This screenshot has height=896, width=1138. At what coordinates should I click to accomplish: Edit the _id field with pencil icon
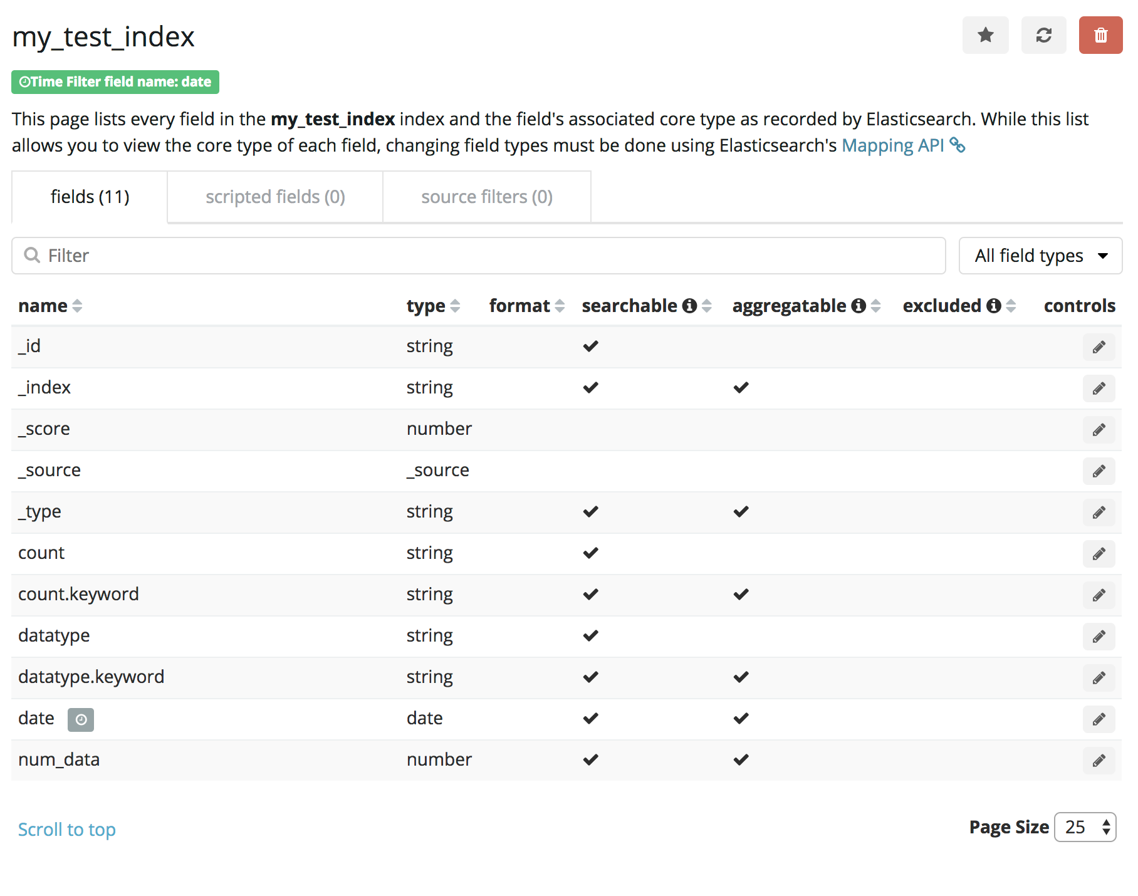(x=1099, y=347)
